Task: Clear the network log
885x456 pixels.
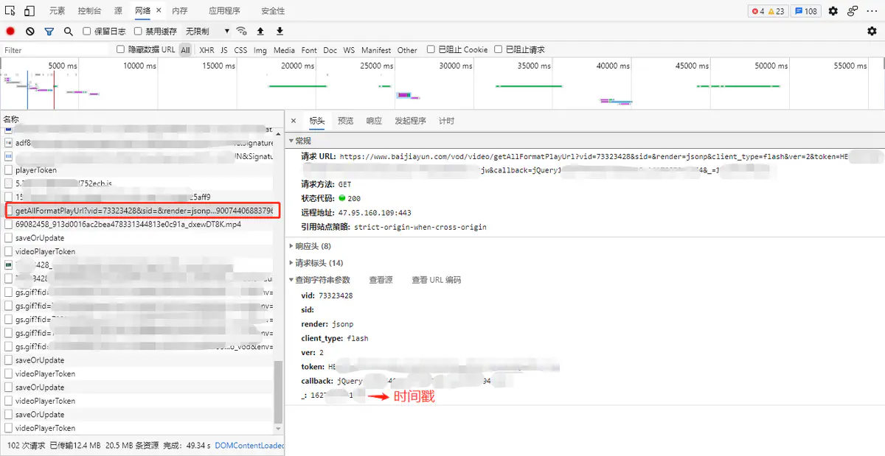Action: point(30,32)
